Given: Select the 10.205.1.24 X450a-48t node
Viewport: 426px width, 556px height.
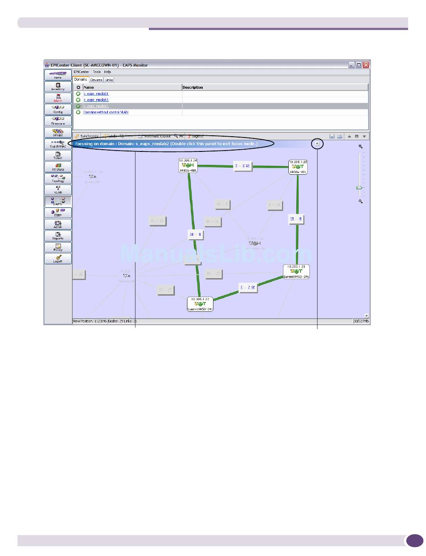Looking at the screenshot, I should (x=188, y=165).
